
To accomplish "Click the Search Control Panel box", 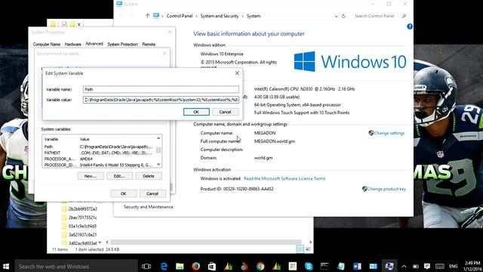I will coord(374,16).
